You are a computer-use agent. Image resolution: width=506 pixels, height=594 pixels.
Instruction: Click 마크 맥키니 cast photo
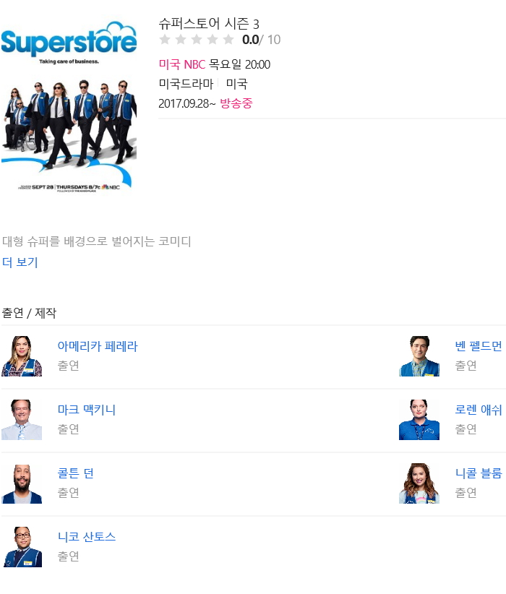coord(22,420)
